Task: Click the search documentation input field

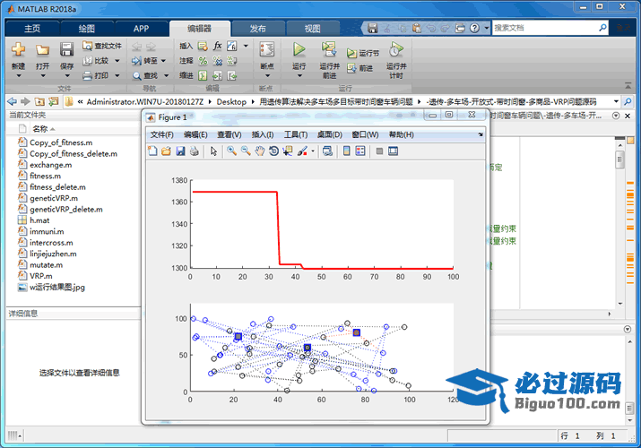Action: click(544, 28)
